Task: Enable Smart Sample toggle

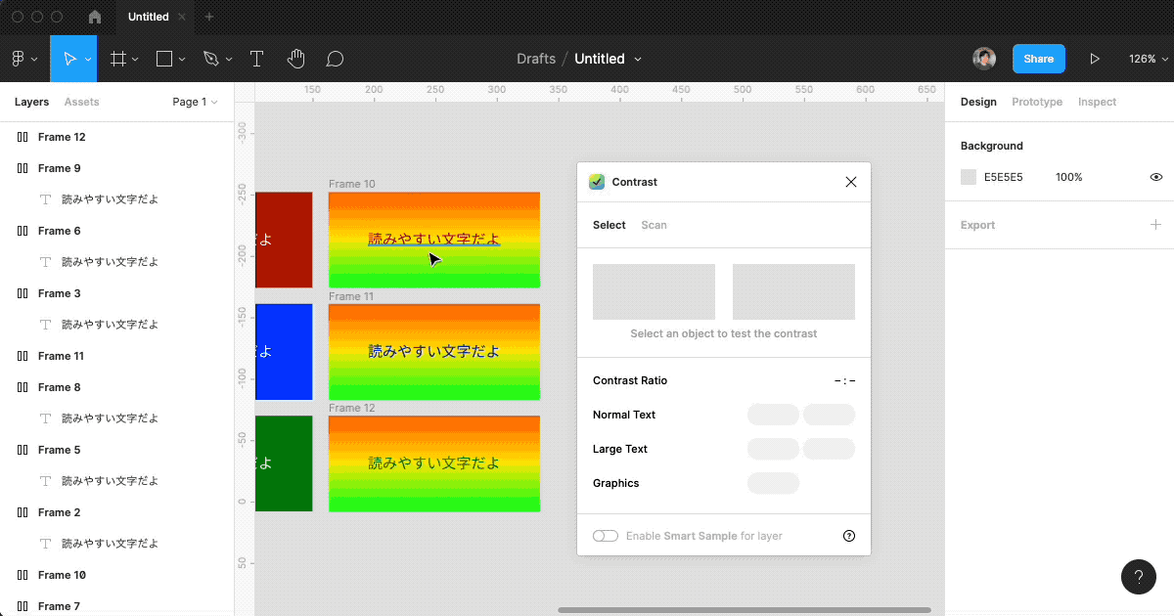Action: pyautogui.click(x=606, y=536)
